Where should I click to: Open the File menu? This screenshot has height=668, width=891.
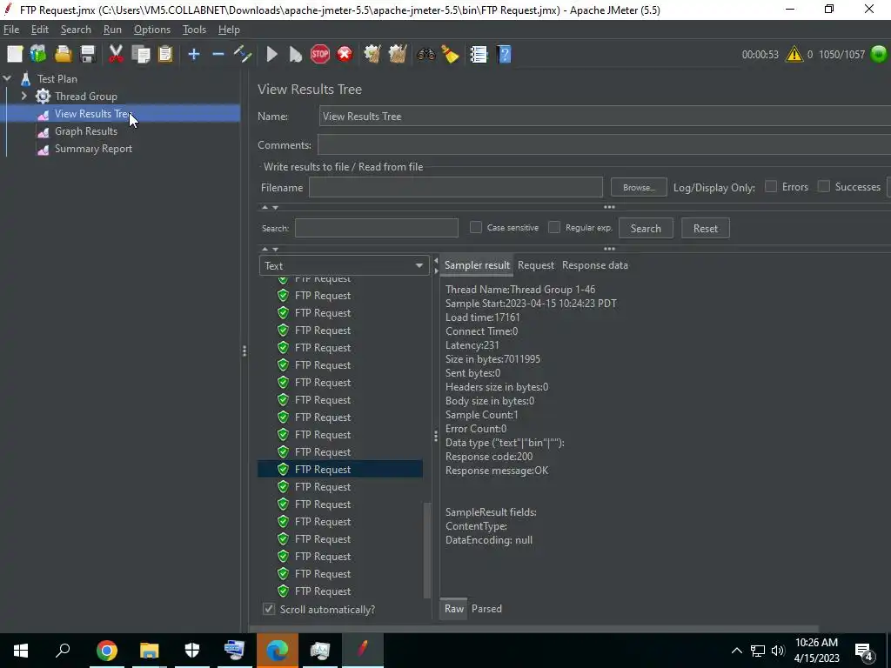tap(10, 30)
